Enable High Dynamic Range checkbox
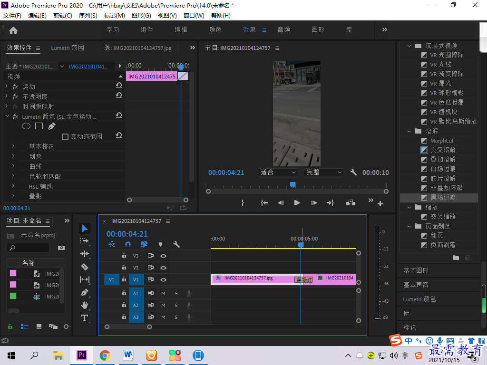The height and width of the screenshot is (365, 487). (65, 137)
